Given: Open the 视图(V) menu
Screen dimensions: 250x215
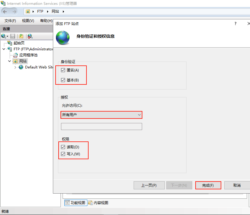Looking at the screenshot, I should tap(28, 21).
